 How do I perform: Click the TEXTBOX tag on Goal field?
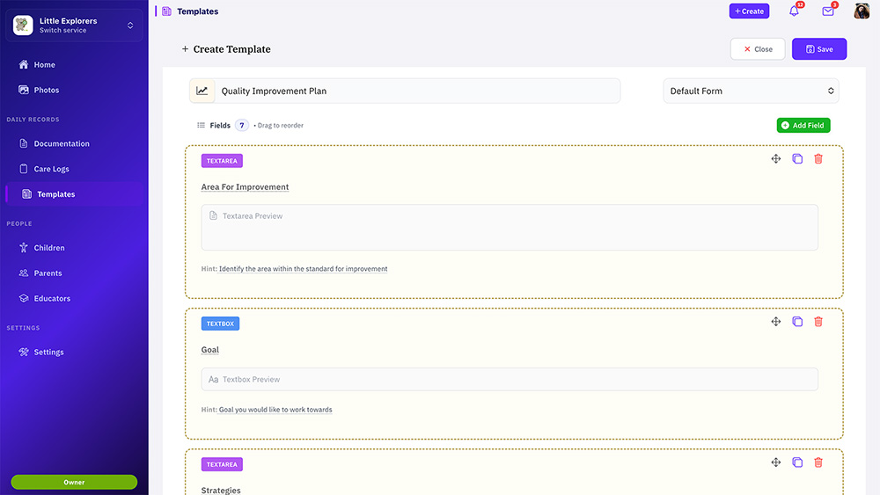pos(220,324)
